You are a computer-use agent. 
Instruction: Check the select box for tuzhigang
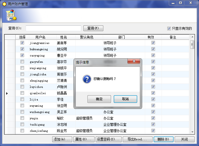[22, 124]
